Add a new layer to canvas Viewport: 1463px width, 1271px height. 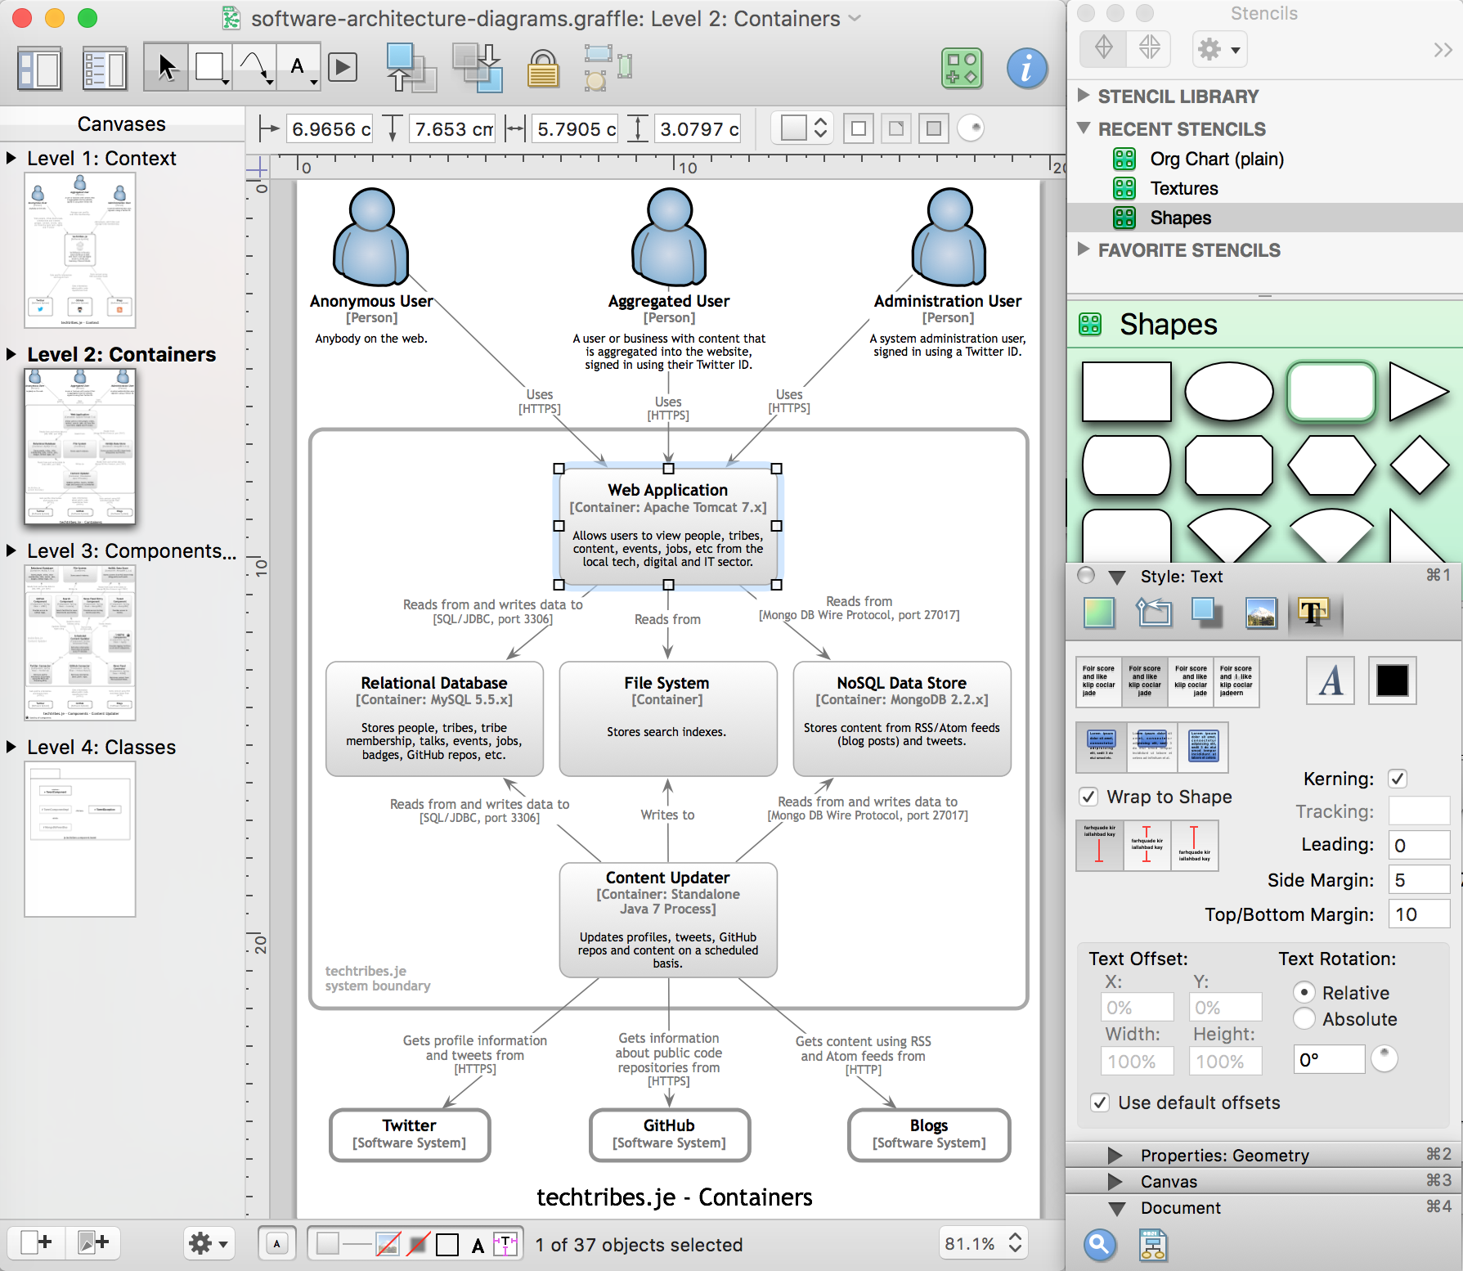click(93, 1242)
